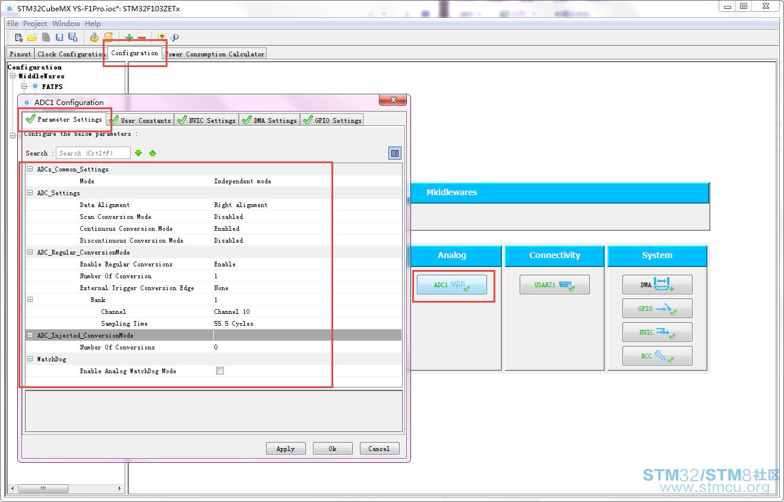This screenshot has width=784, height=502.
Task: Open ADC1 peripheral configuration button
Action: [x=451, y=285]
